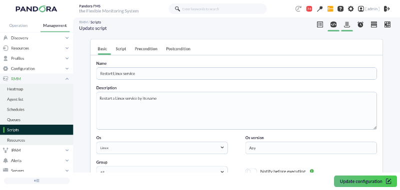Image resolution: width=400 pixels, height=190 pixels.
Task: Open Agent list in the RMM submenu
Action: [36, 99]
